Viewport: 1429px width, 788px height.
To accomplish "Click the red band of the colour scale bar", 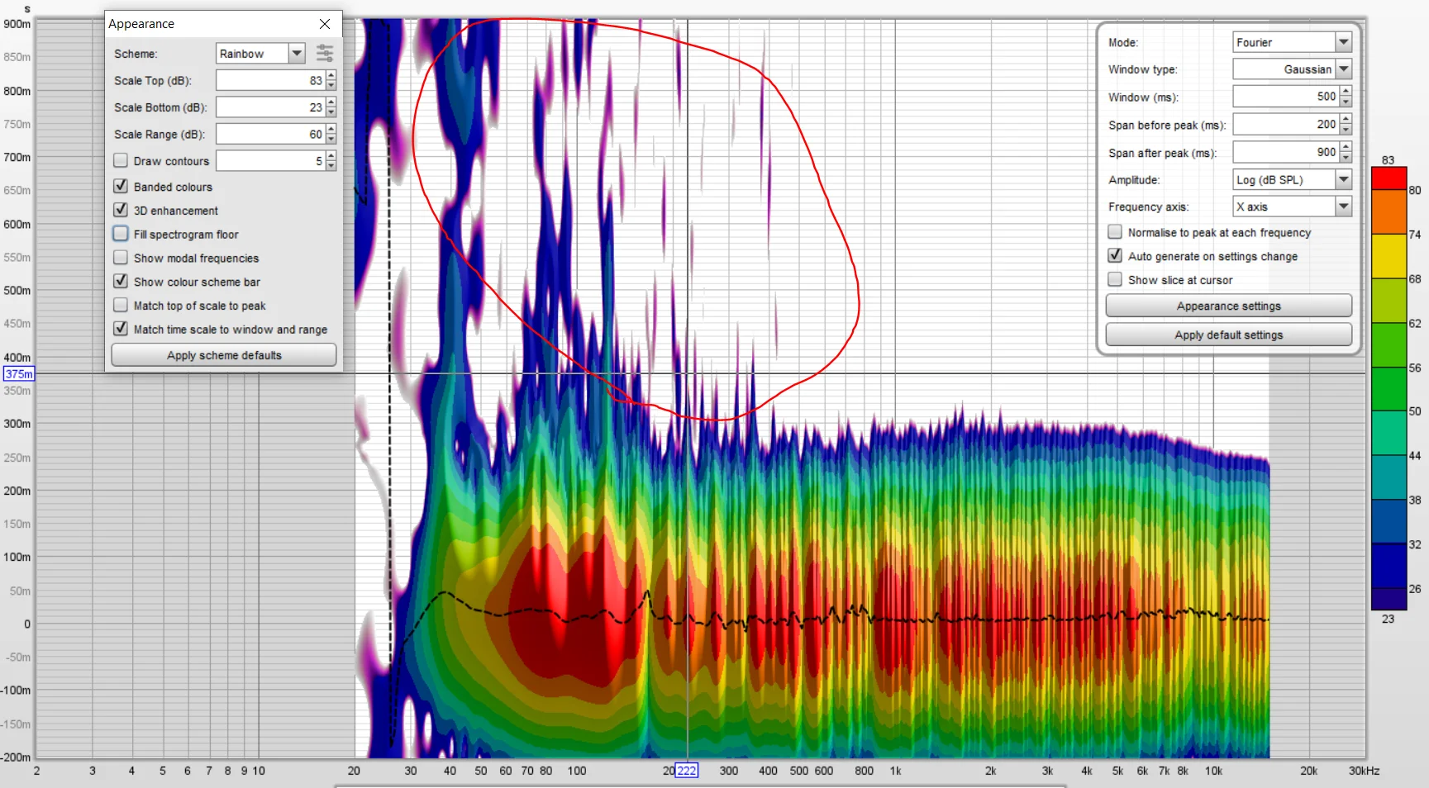I will tap(1389, 178).
